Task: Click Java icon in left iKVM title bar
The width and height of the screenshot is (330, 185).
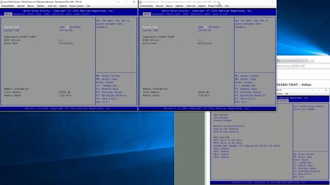Action: tap(2, 2)
